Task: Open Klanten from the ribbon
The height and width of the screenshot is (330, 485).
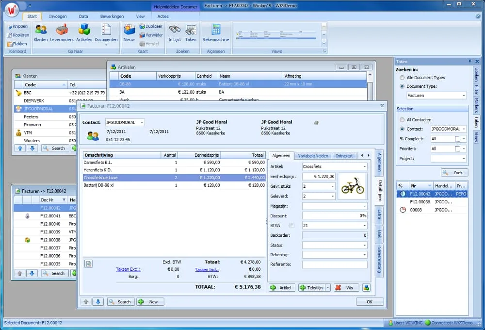Action: point(41,33)
